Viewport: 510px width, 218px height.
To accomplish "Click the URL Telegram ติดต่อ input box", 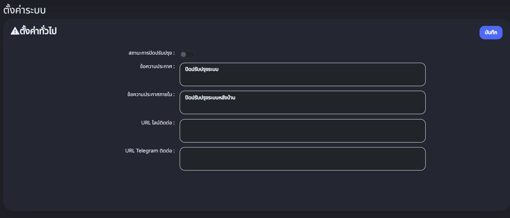I will (302, 159).
